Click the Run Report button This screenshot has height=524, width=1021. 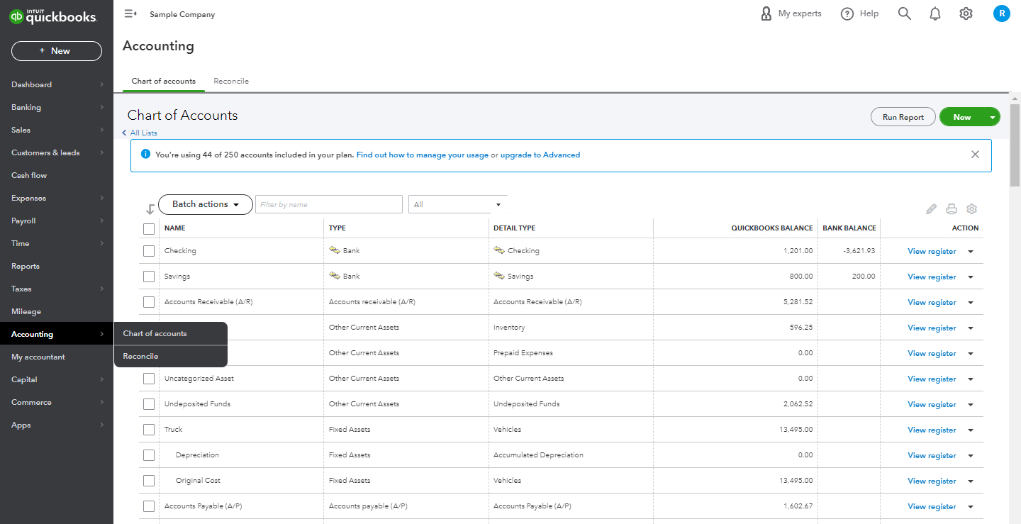[x=903, y=118]
